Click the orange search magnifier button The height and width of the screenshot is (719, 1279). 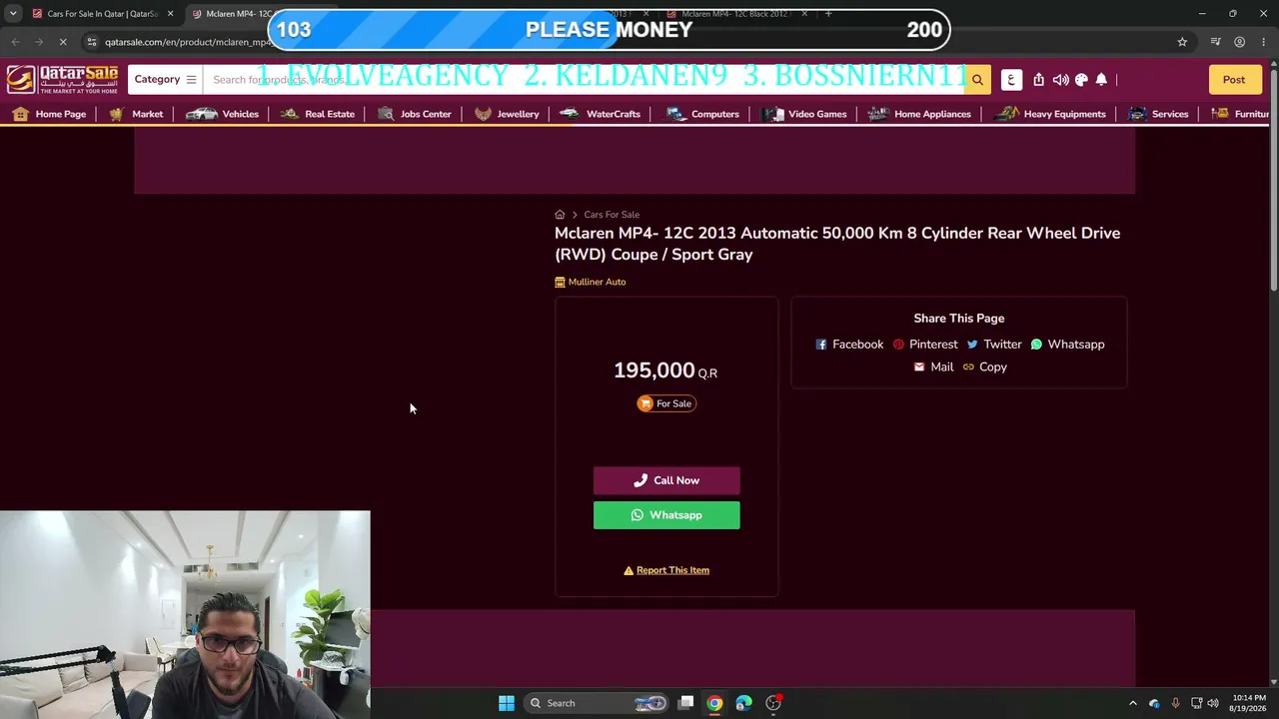[977, 80]
